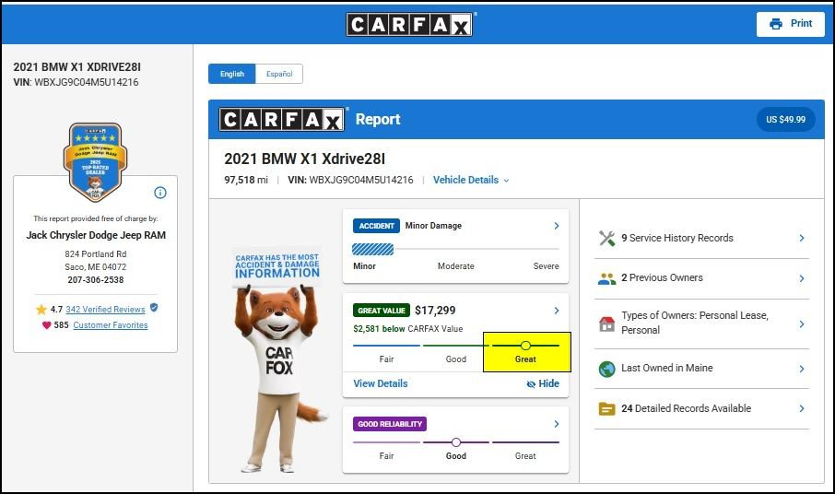Click Severe label on accident scale
835x494 pixels.
(546, 266)
